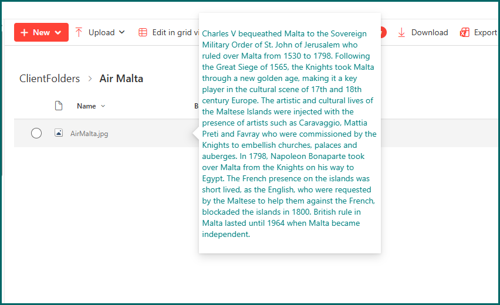Expand the Upload dropdown chevron
The image size is (500, 305).
click(122, 32)
